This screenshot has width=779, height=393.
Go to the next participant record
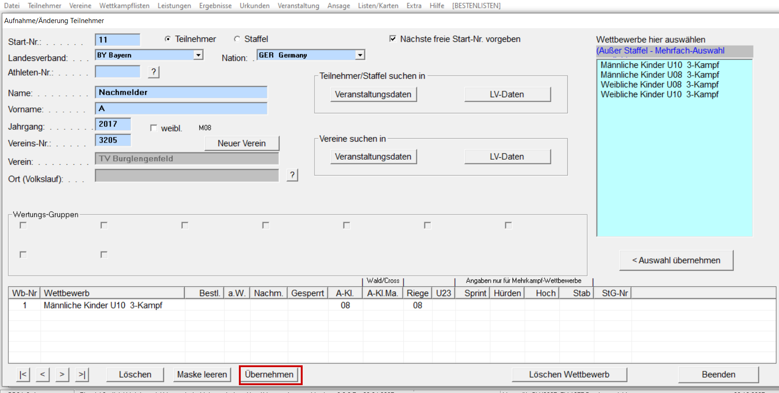click(62, 375)
